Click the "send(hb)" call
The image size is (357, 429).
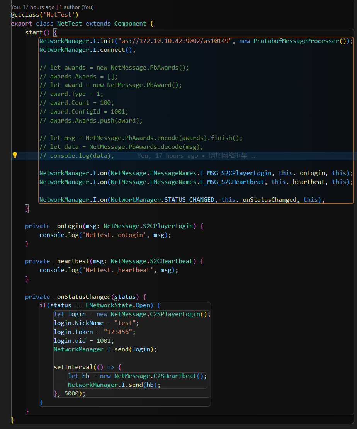tap(143, 385)
